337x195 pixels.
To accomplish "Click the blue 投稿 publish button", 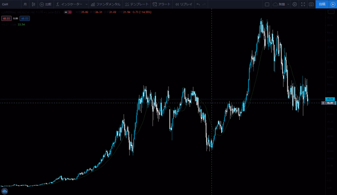I will tap(322, 4).
